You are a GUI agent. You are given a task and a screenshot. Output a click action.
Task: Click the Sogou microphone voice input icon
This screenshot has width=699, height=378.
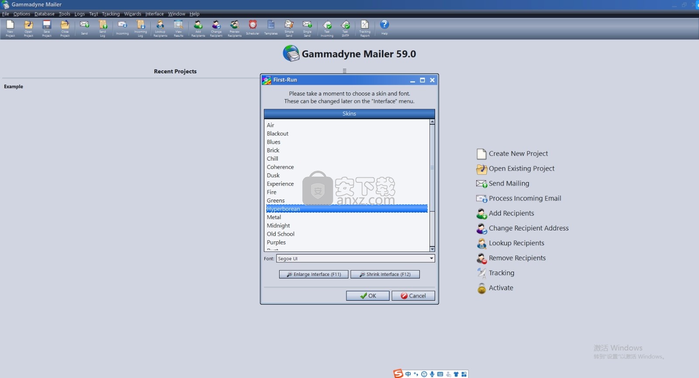click(x=432, y=374)
